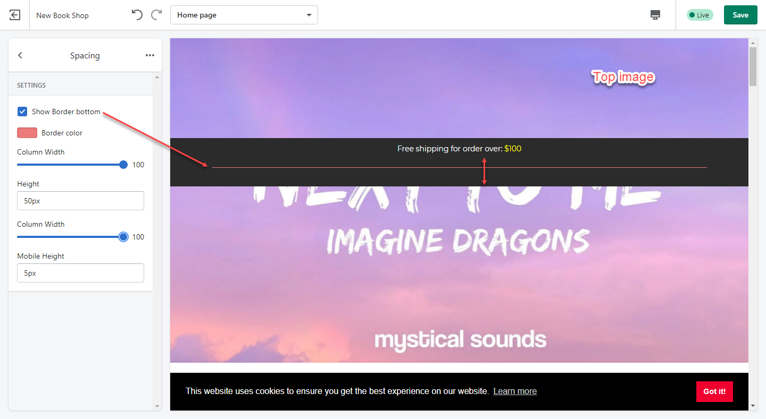Save the theme changes
The image size is (766, 419).
(x=740, y=15)
